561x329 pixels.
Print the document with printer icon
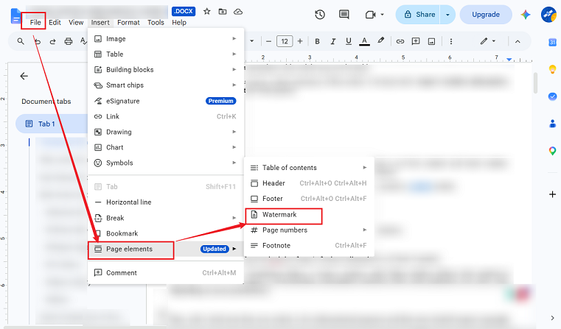click(69, 41)
